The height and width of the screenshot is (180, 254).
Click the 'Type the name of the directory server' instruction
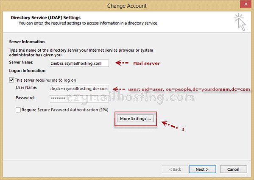click(x=81, y=53)
